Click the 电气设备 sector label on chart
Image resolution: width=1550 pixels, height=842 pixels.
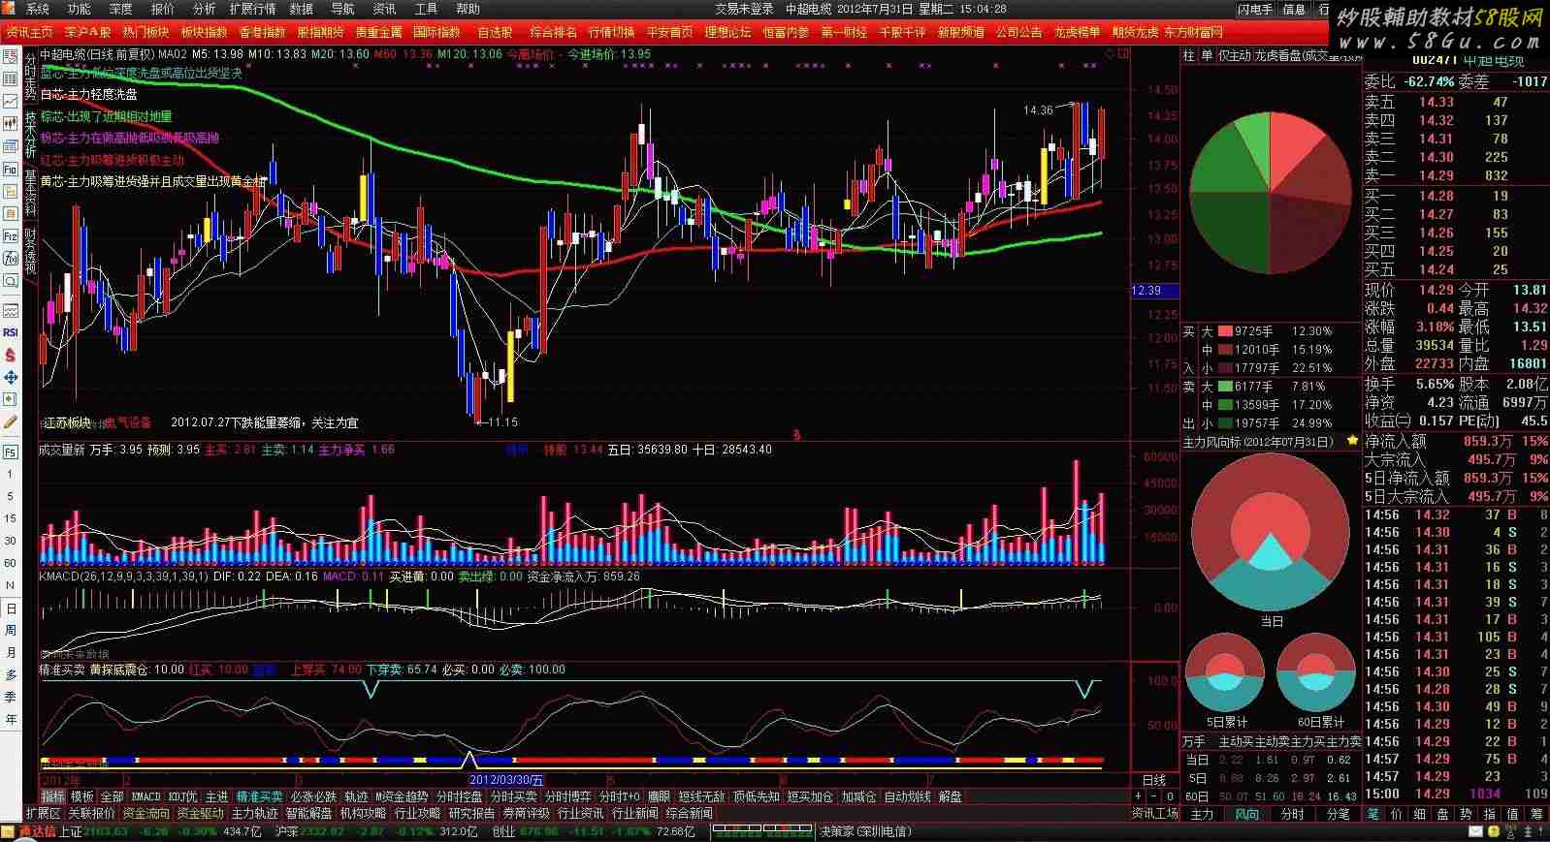coord(128,422)
